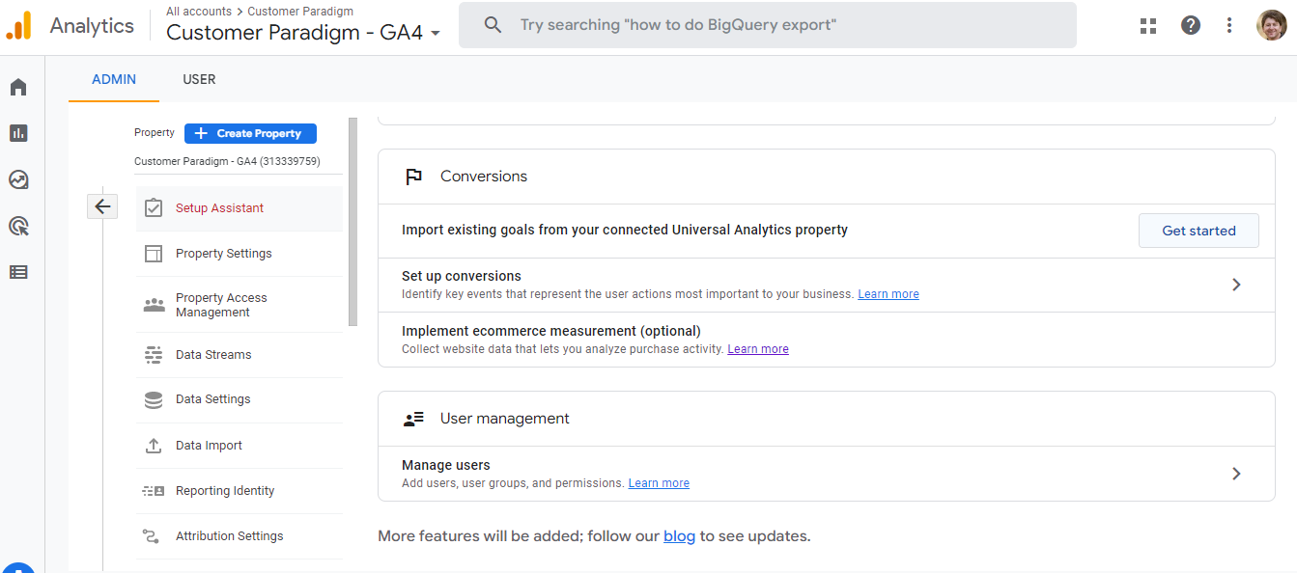Select the Data Streams settings item
The image size is (1297, 573).
214,355
